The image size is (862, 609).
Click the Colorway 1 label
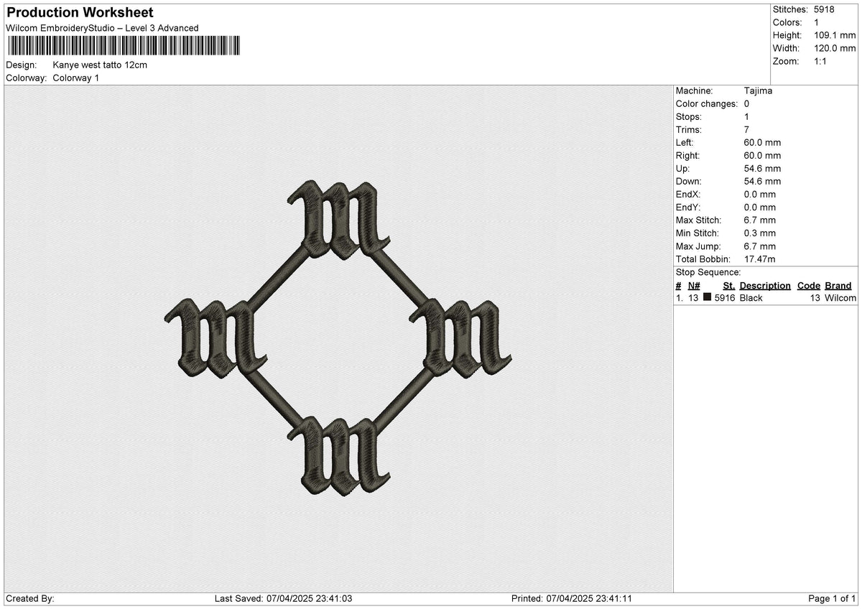(x=75, y=78)
